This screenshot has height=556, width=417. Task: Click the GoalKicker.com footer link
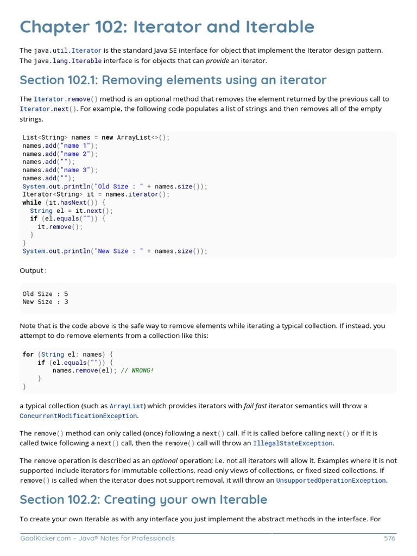[x=97, y=539]
